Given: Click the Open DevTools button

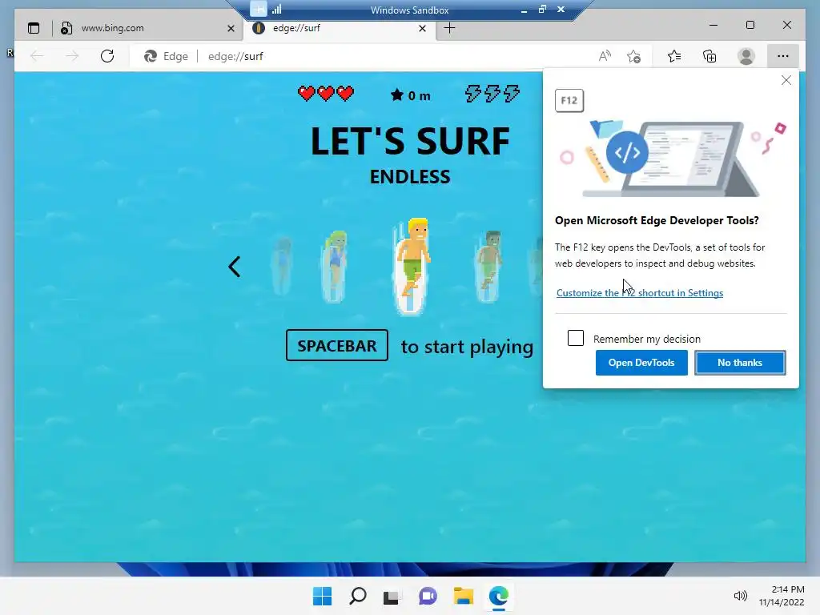Looking at the screenshot, I should [641, 363].
